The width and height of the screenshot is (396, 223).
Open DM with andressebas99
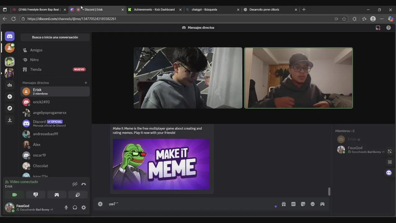click(x=55, y=134)
